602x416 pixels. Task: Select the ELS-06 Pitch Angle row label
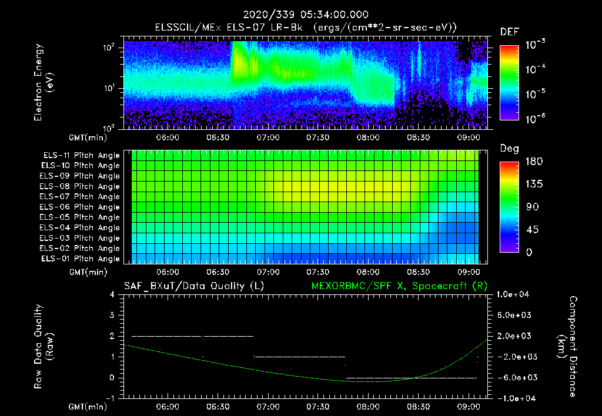click(x=79, y=207)
